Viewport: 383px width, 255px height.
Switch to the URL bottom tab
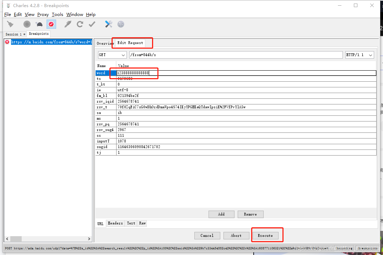tap(101, 223)
